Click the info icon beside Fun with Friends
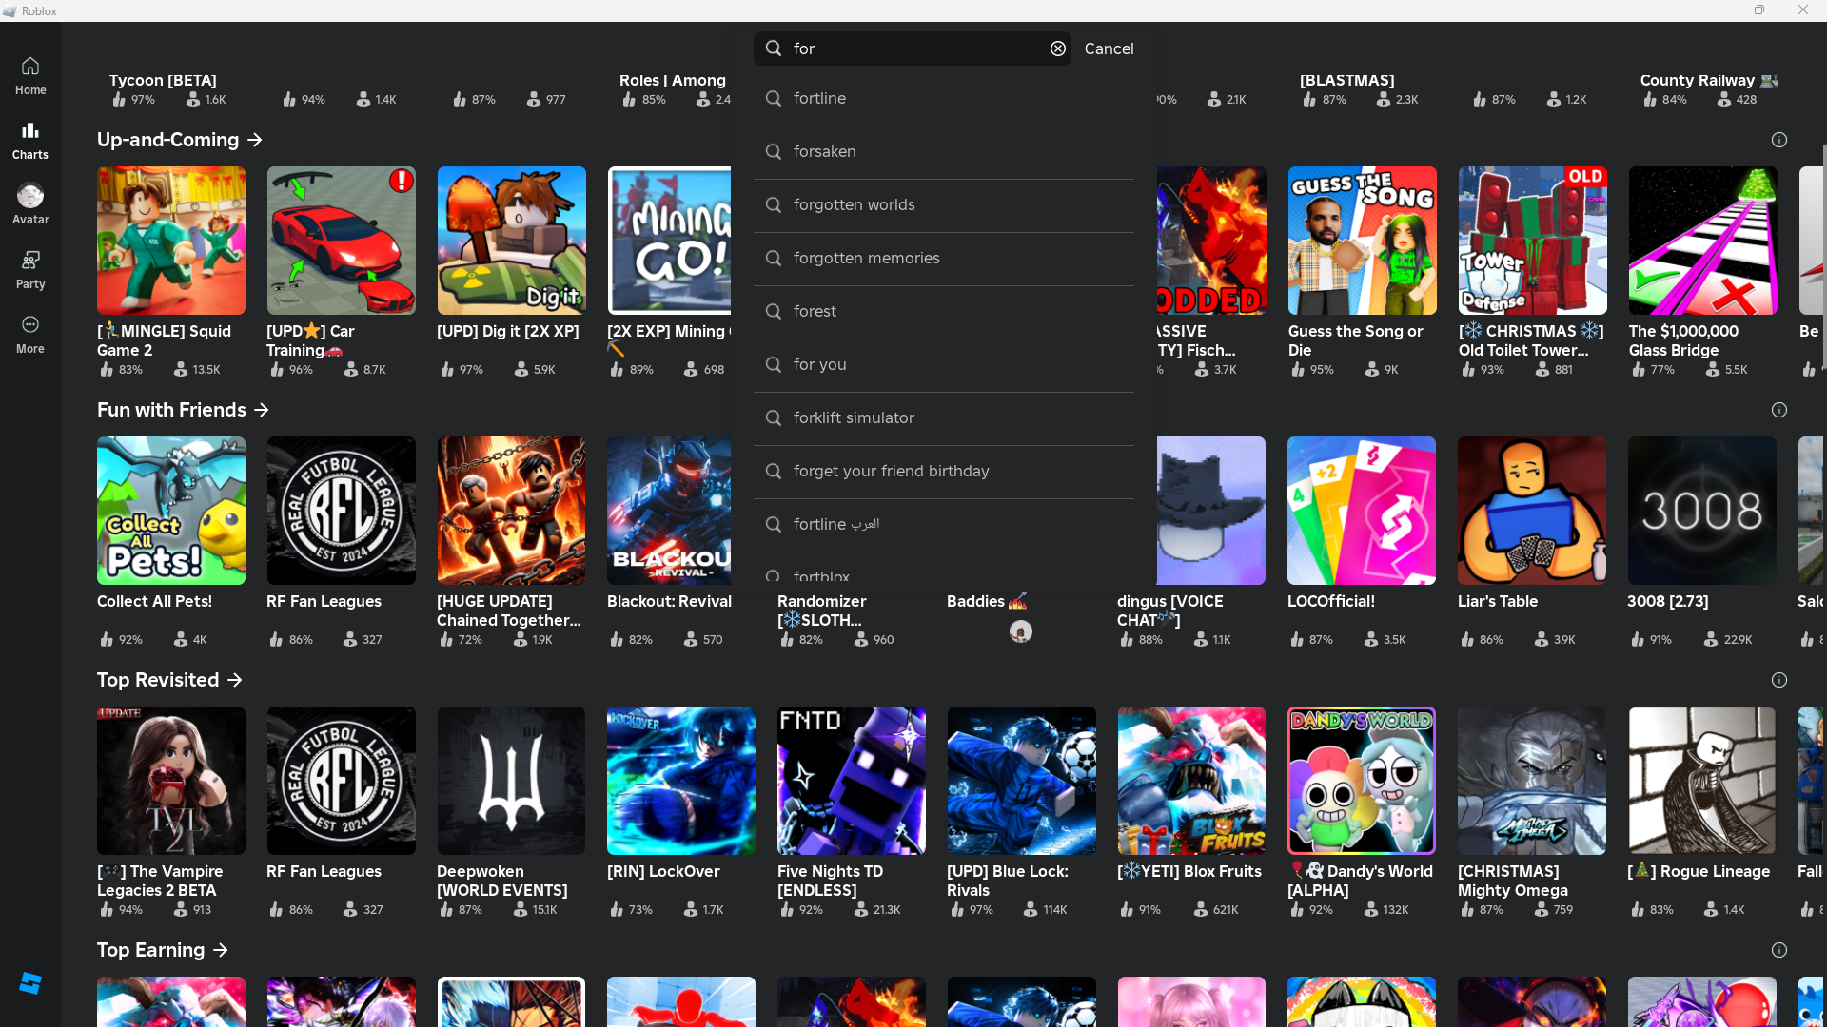Image resolution: width=1827 pixels, height=1027 pixels. tap(1778, 410)
